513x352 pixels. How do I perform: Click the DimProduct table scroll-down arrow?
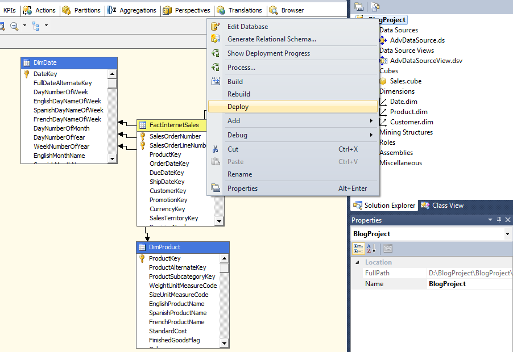(x=224, y=343)
